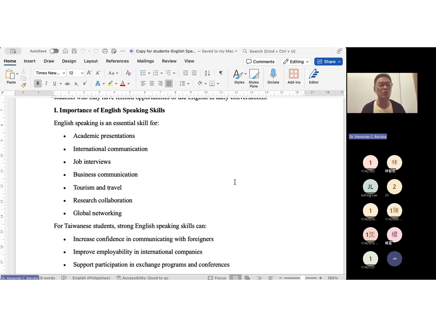Click the Comments button
The height and width of the screenshot is (327, 436).
(260, 62)
